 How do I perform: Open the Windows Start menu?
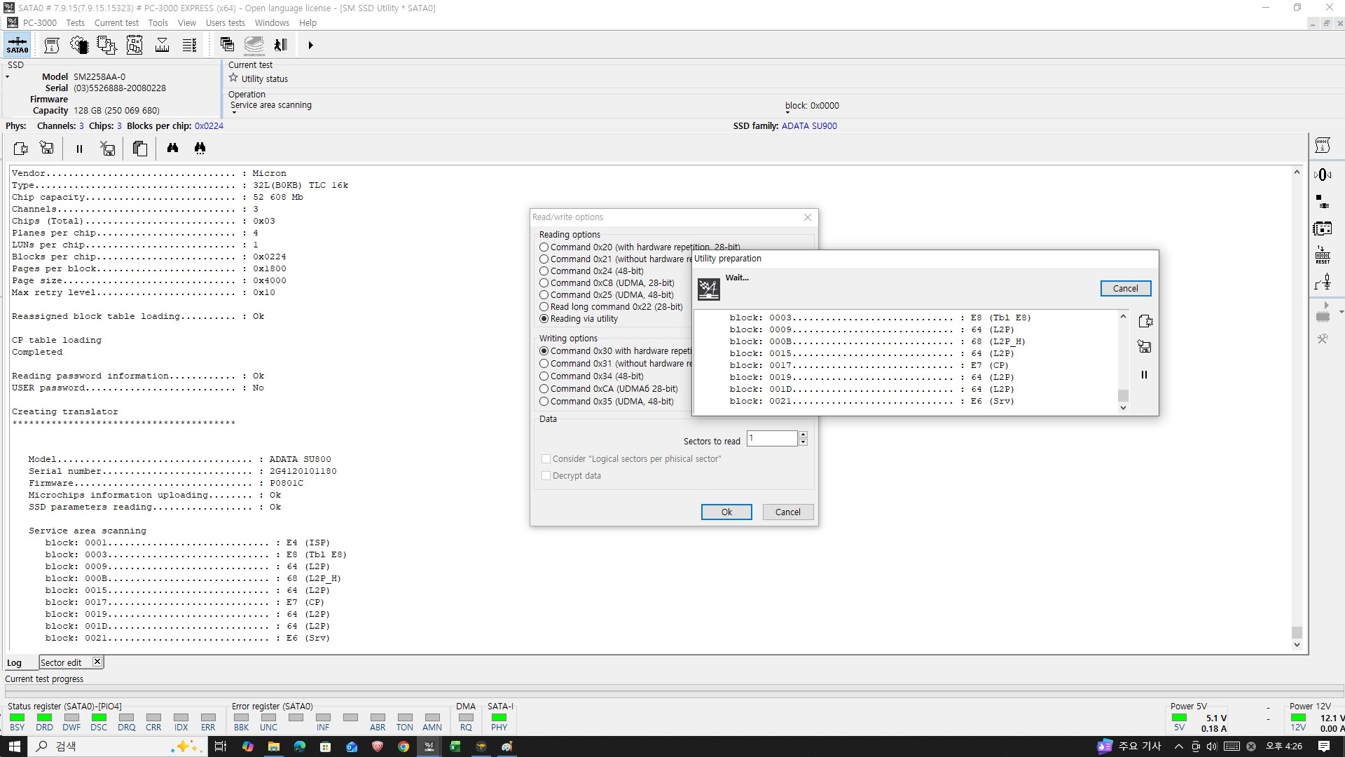(x=14, y=746)
